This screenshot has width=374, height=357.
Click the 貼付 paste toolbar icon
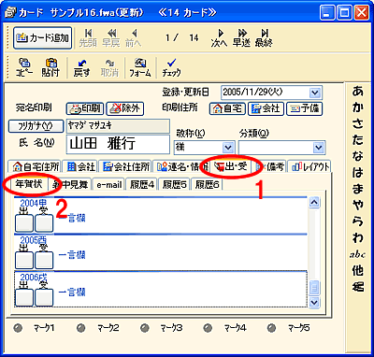click(50, 67)
